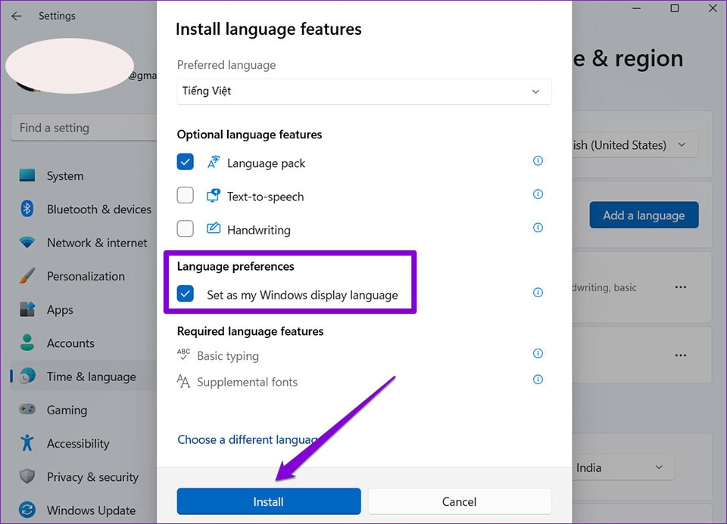The image size is (727, 524).
Task: Open the System icon in the sidebar
Action: pyautogui.click(x=27, y=175)
